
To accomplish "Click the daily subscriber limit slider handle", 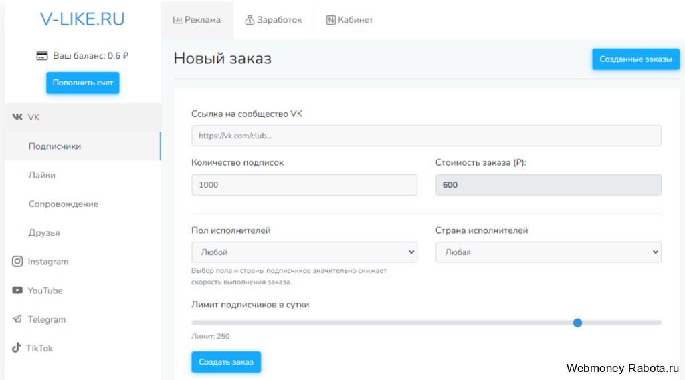I will click(577, 323).
